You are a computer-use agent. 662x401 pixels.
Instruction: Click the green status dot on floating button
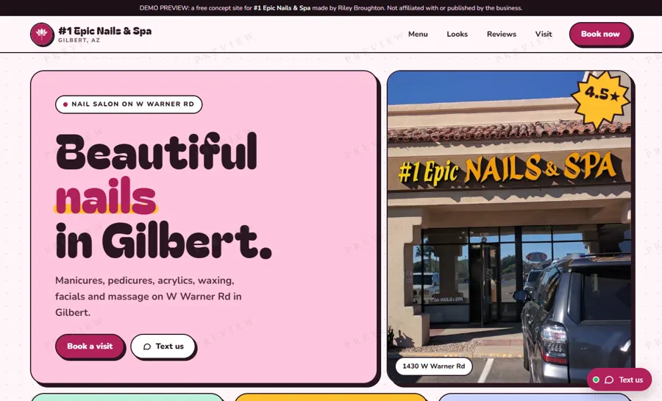click(596, 380)
